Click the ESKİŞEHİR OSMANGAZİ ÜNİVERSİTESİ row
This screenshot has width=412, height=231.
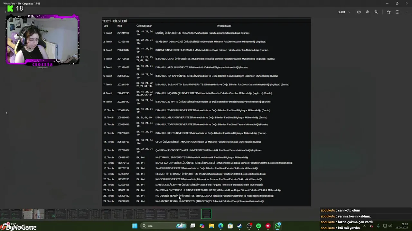click(x=211, y=42)
